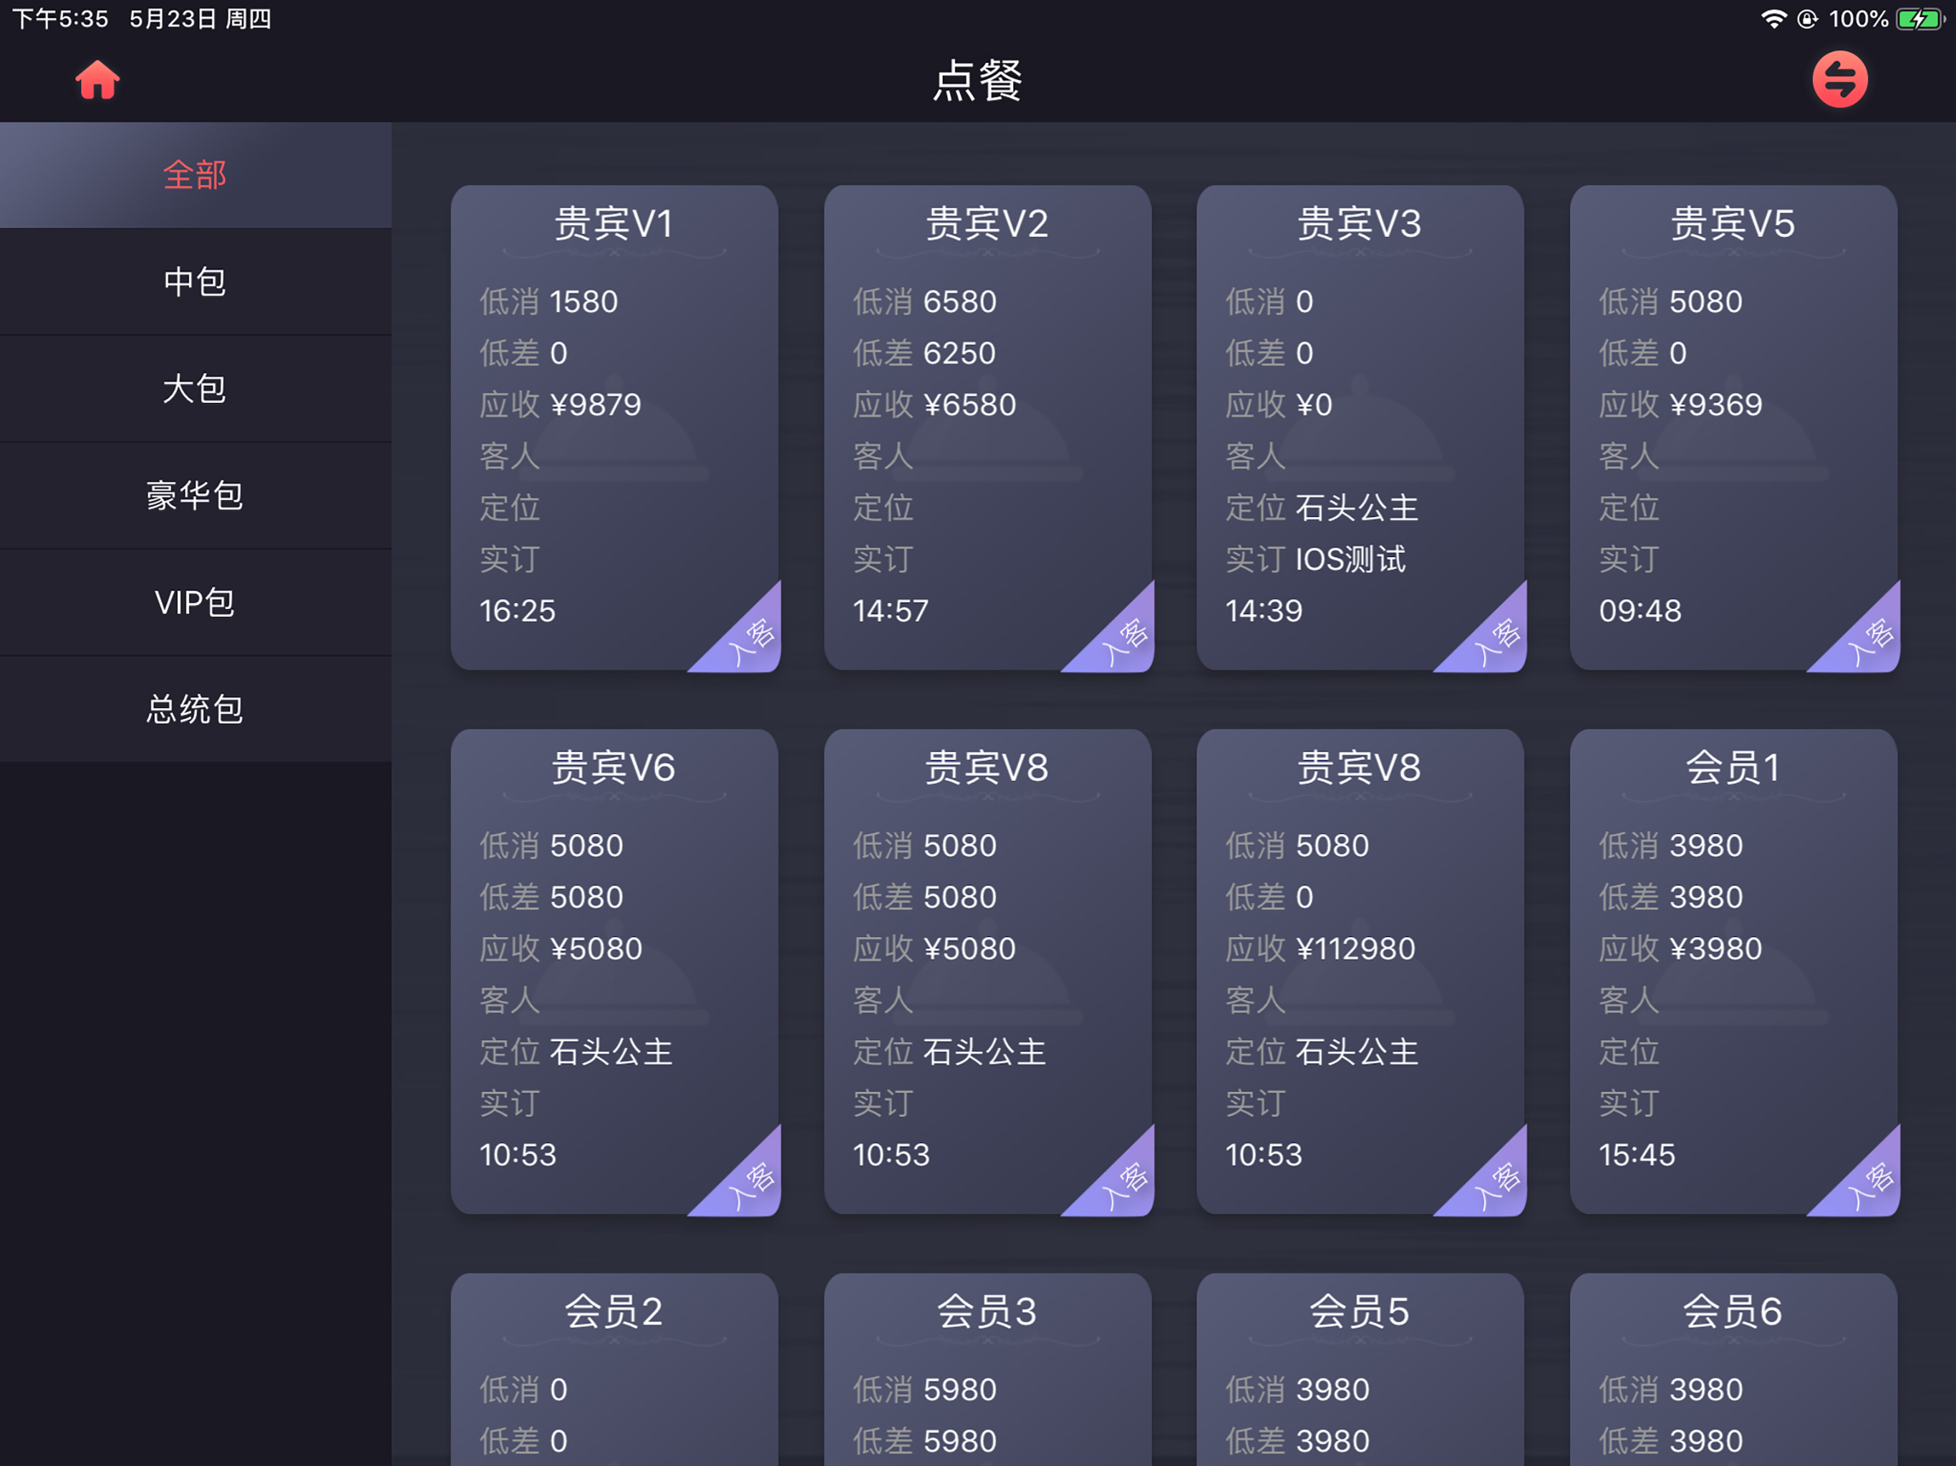
Task: Open the 贵宾V6 room card
Action: pyautogui.click(x=614, y=972)
